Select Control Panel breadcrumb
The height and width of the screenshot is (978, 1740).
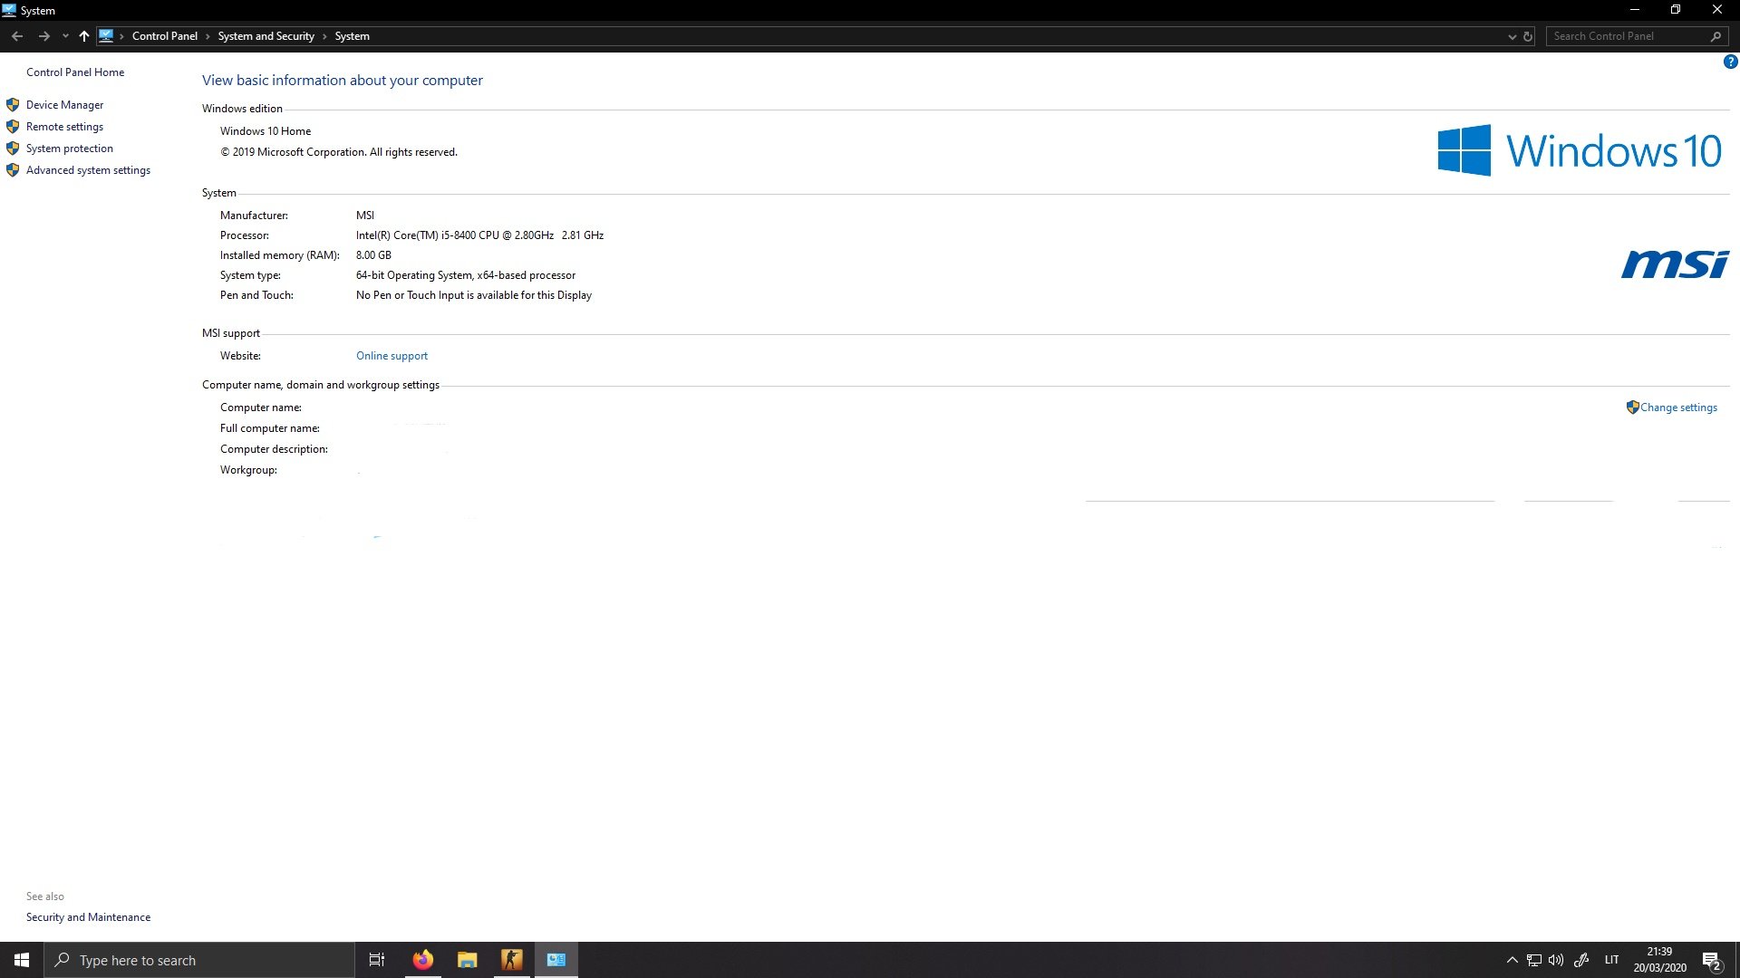pos(164,36)
